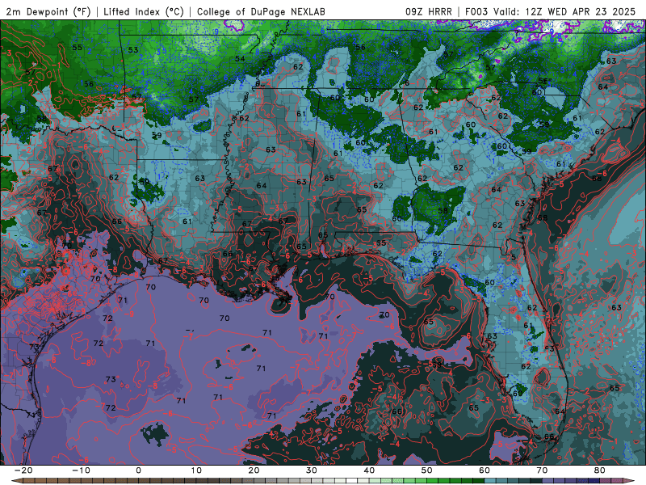646x485 pixels.
Task: Click the "12Z WED APR 23 2025" valid time
Action: tap(581, 11)
